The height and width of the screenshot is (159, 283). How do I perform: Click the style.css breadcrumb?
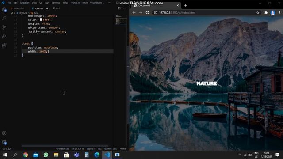click(23, 13)
